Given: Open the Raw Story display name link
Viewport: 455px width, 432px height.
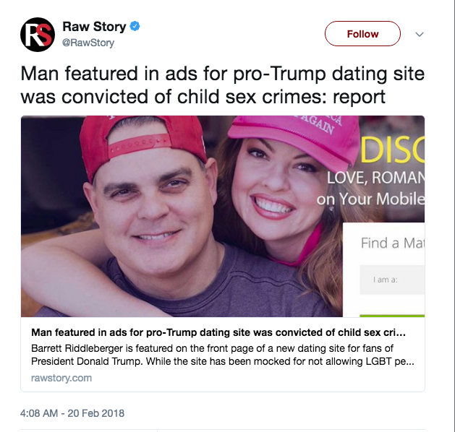Looking at the screenshot, I should tap(94, 27).
